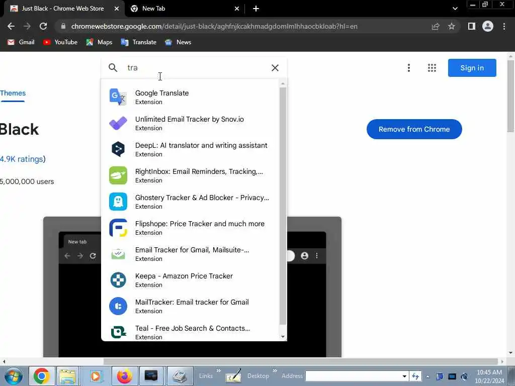Open Maps bookmark
The height and width of the screenshot is (386, 515).
99,42
